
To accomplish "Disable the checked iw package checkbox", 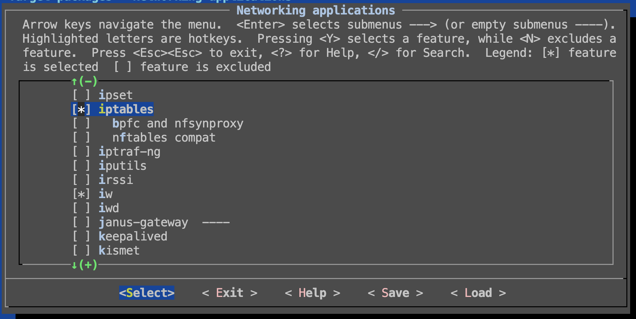I will pyautogui.click(x=81, y=194).
